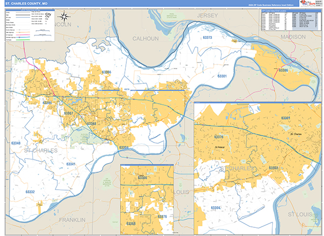Click the 63368 label in the small inset
Viewport: 324px width, 236px height.
tap(131, 224)
